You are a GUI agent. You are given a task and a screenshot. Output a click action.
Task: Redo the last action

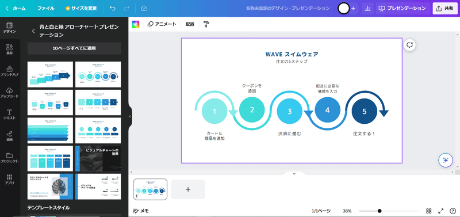click(x=126, y=9)
